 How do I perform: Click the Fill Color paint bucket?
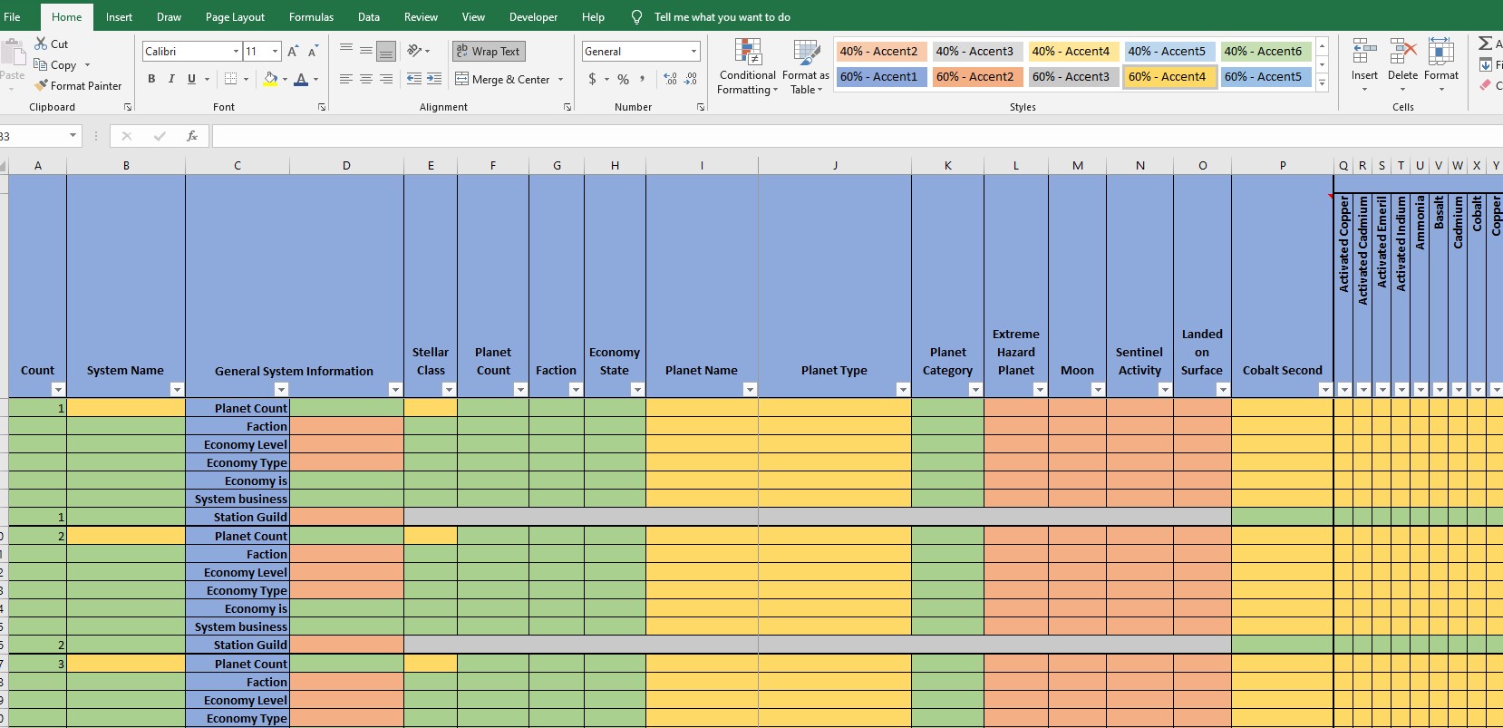pyautogui.click(x=270, y=79)
